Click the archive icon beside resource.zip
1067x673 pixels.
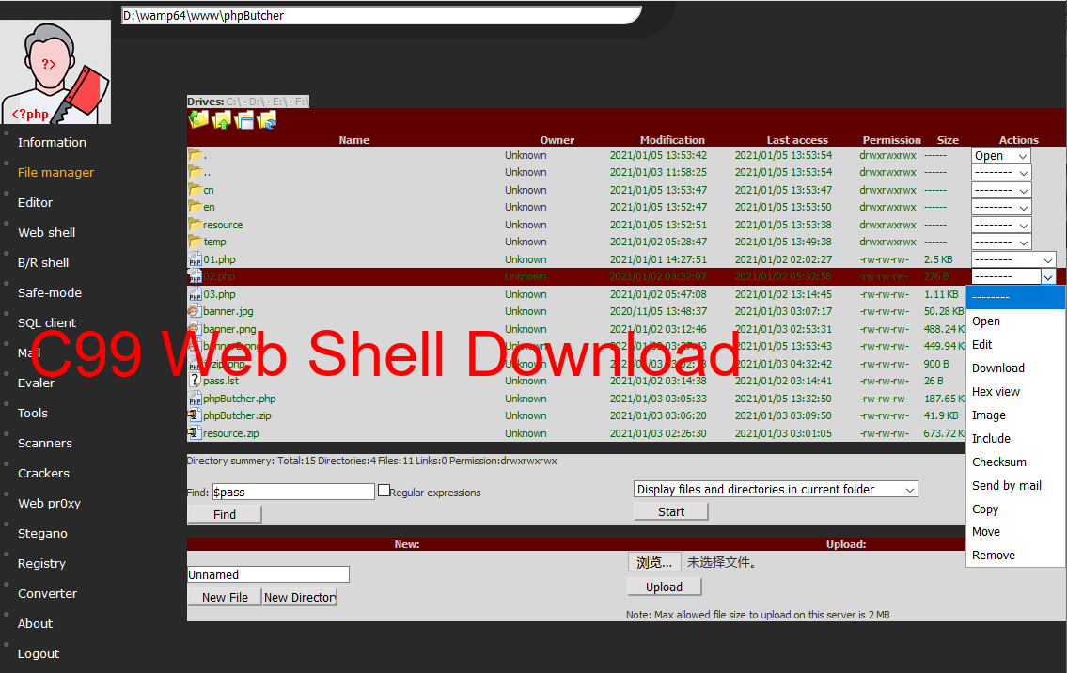196,432
